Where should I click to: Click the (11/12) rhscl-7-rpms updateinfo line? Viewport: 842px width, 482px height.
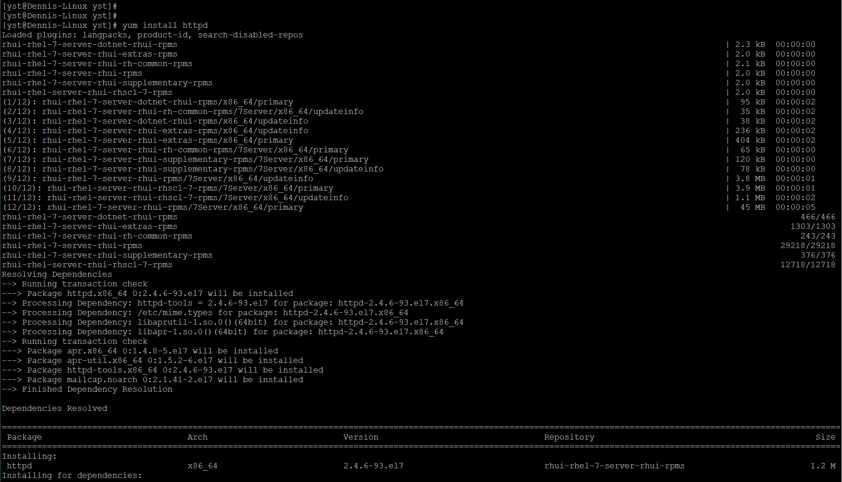click(175, 197)
